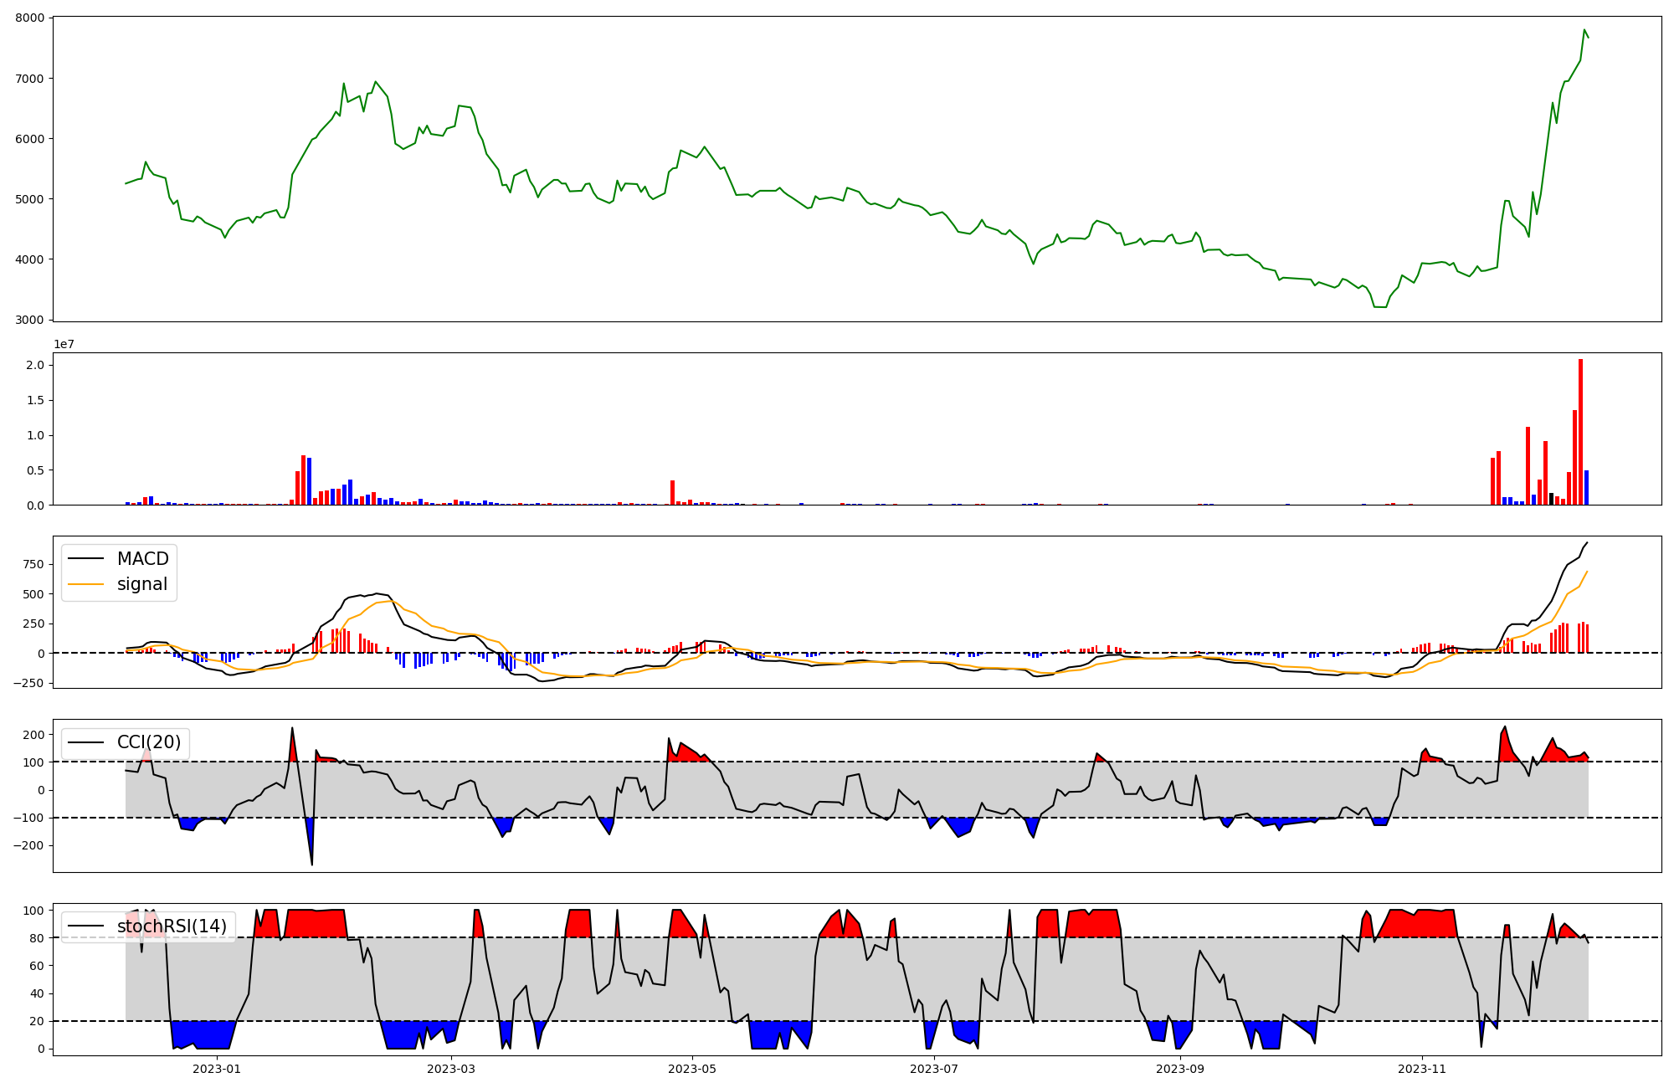Click the signal legend text
The height and width of the screenshot is (1088, 1674).
142,585
